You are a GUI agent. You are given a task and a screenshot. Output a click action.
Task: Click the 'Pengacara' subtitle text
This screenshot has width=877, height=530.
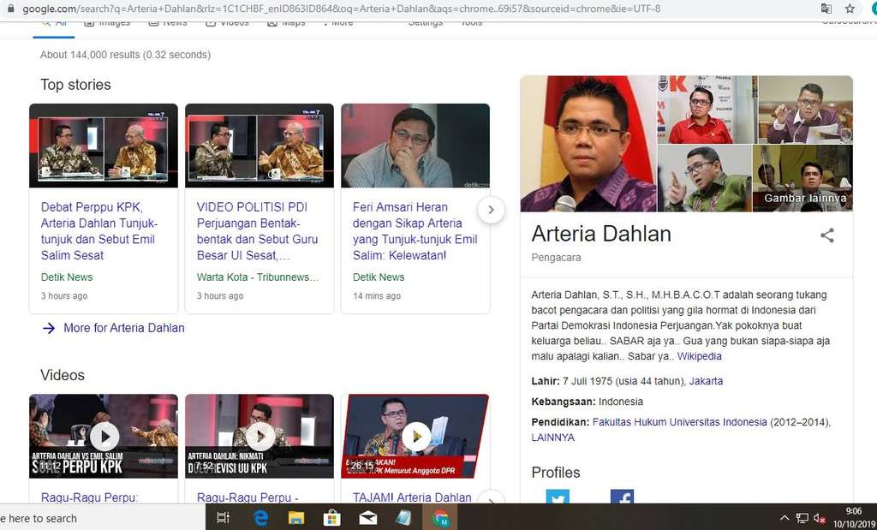click(556, 258)
